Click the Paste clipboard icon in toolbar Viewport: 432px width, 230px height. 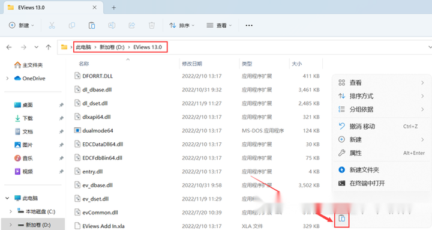click(92, 25)
